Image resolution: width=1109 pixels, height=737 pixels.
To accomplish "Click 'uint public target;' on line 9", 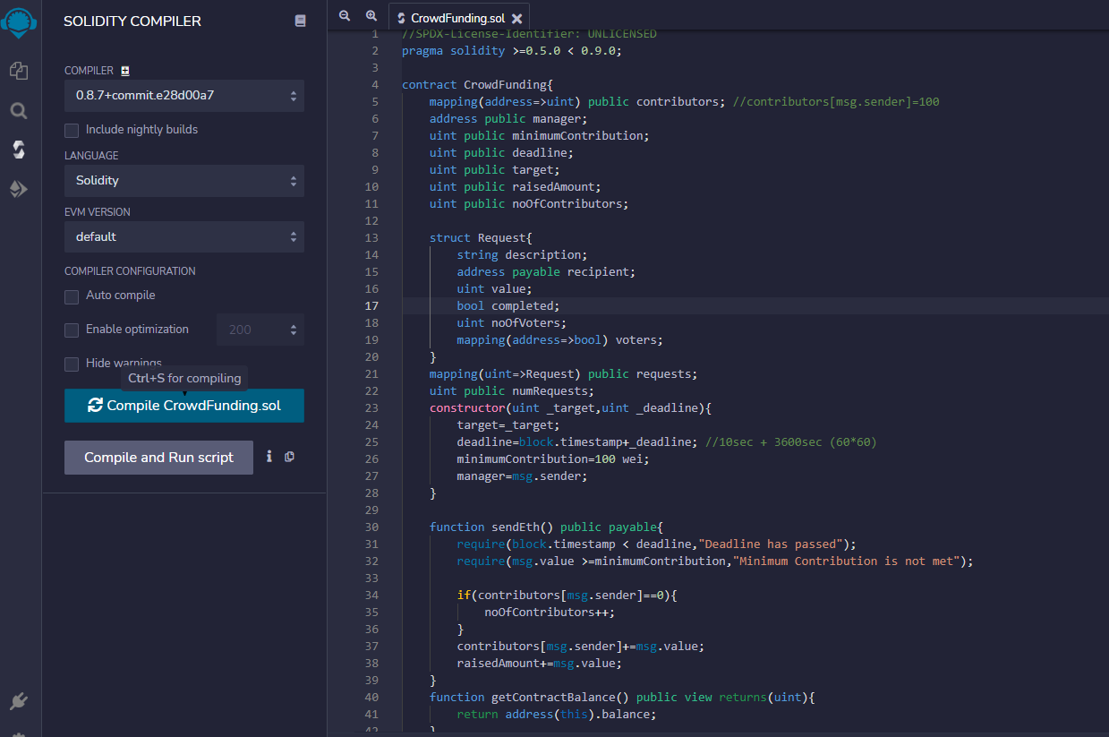I will pos(495,170).
